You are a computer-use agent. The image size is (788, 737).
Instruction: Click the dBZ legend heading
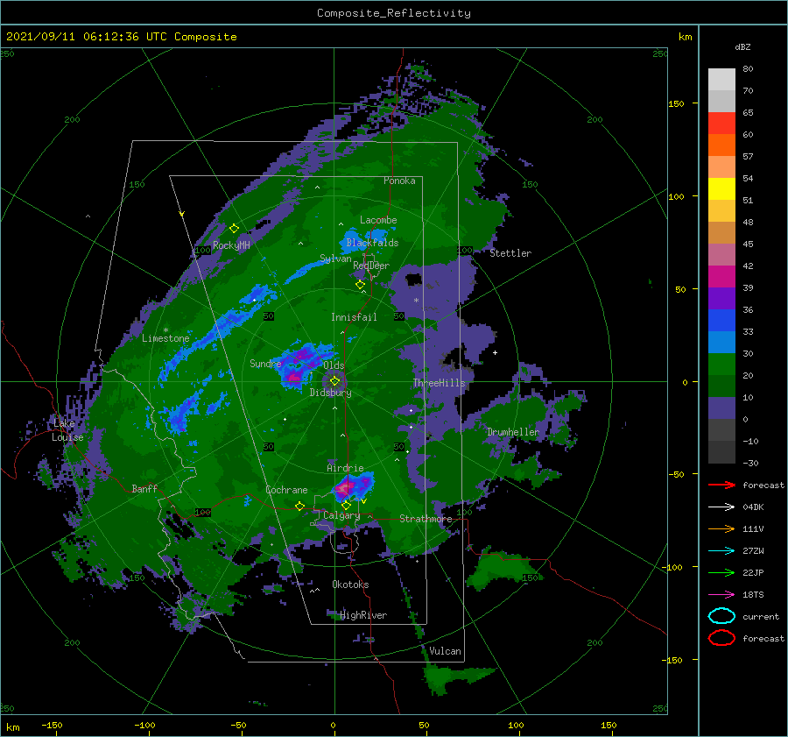(742, 47)
